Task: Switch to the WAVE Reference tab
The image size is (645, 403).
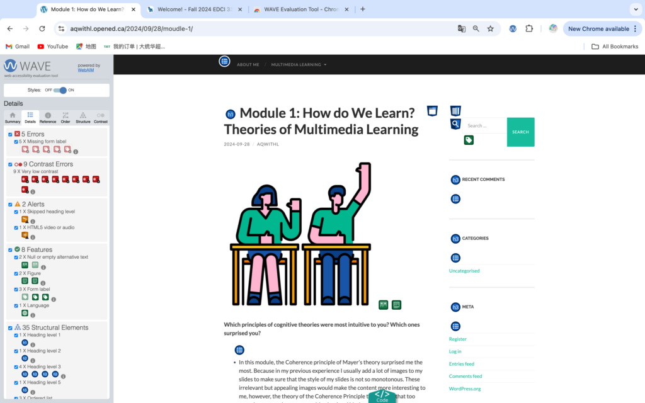Action: (x=48, y=118)
